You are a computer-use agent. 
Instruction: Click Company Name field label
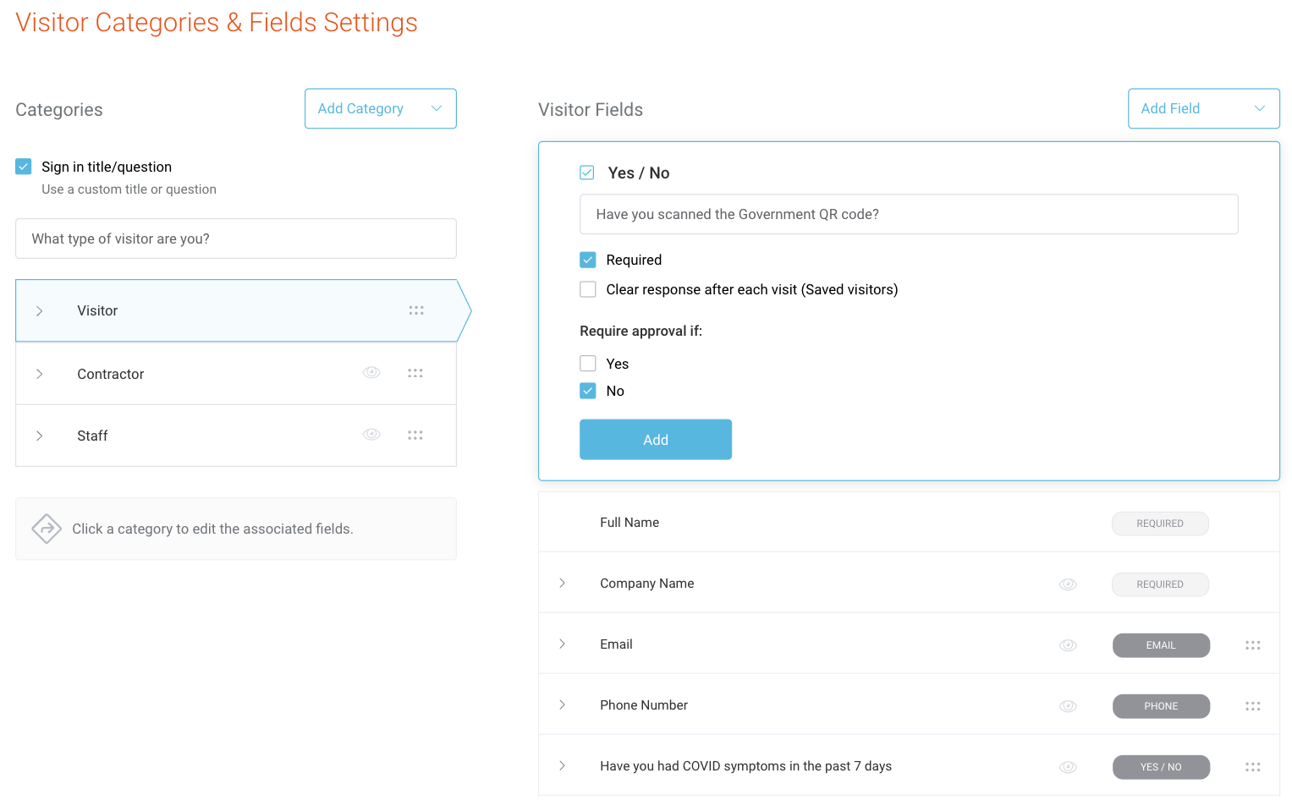click(647, 584)
